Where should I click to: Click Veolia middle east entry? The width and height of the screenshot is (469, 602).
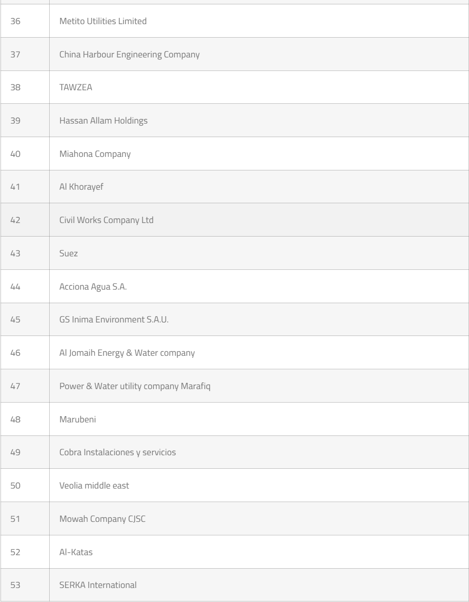(94, 486)
